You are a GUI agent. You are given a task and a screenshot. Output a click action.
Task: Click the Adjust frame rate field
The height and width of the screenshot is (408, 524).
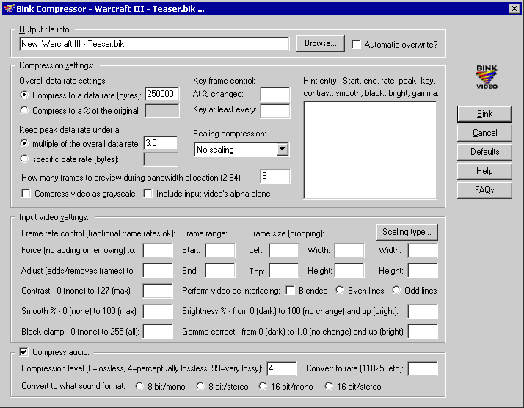(x=158, y=271)
